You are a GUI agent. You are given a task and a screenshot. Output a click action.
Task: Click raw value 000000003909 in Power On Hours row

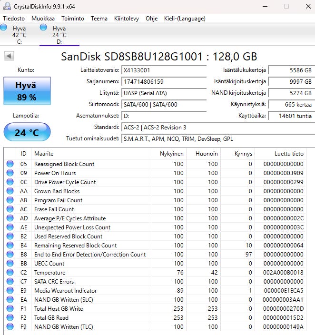pyautogui.click(x=284, y=173)
